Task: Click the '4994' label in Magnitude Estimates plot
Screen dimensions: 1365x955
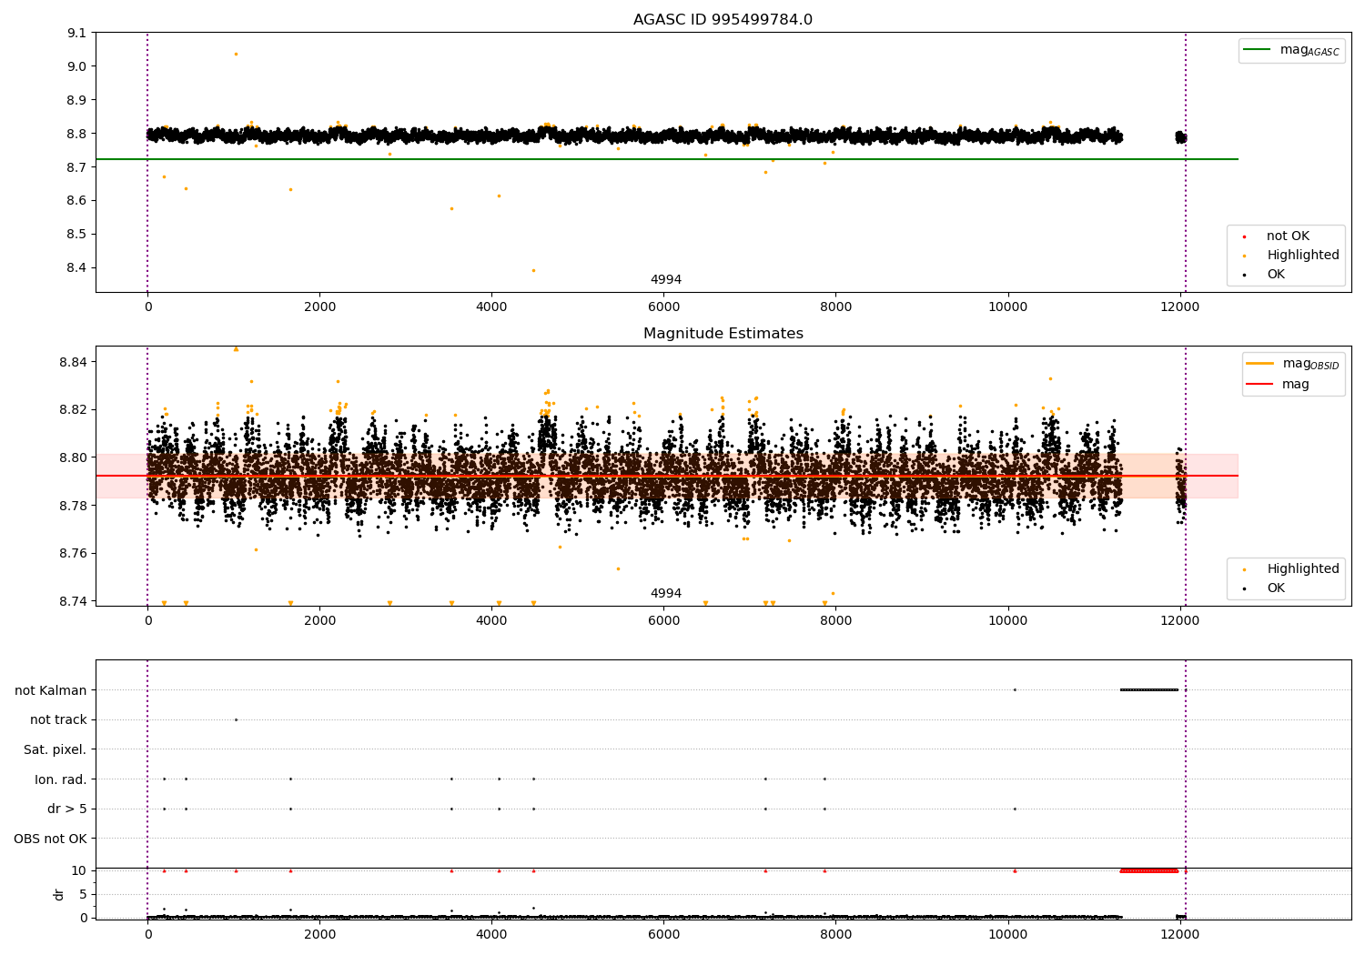Action: click(x=665, y=594)
